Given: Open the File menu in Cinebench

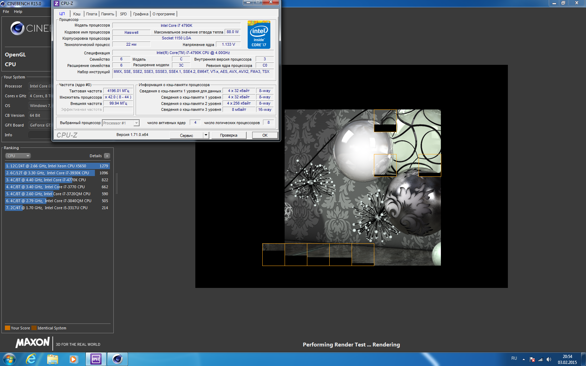Looking at the screenshot, I should click(x=6, y=12).
